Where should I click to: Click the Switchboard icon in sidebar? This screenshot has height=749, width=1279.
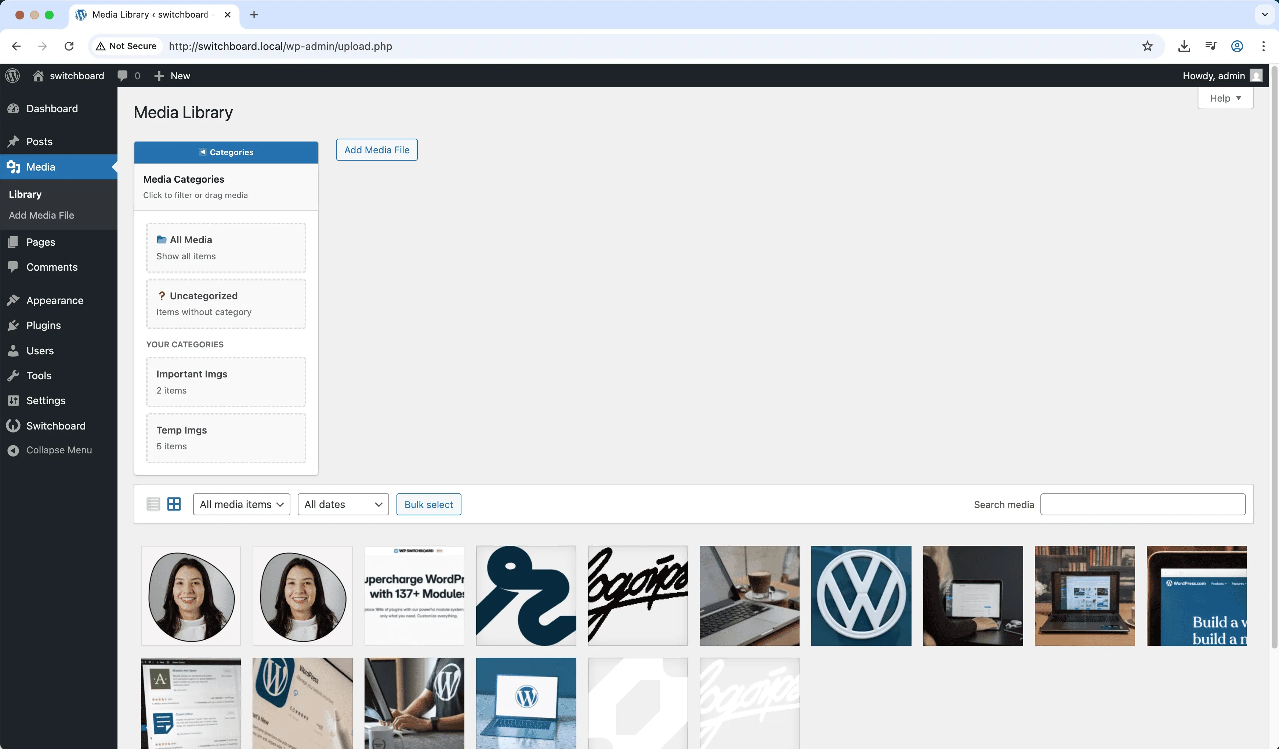pyautogui.click(x=14, y=425)
